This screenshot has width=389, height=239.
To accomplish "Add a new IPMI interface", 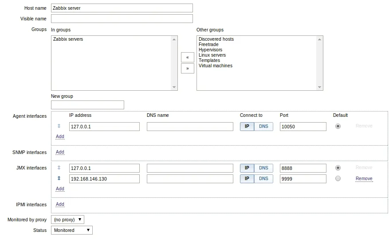I will pyautogui.click(x=60, y=204).
